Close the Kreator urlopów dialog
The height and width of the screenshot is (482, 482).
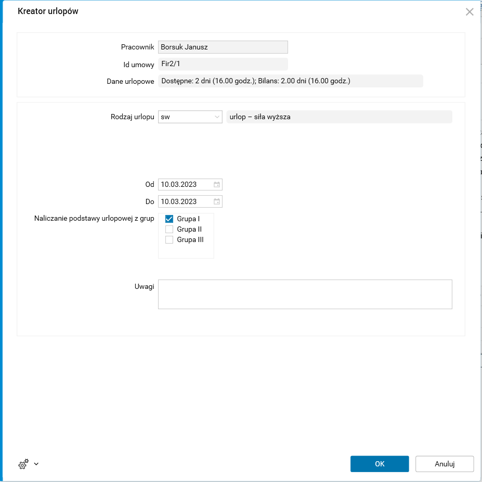470,12
